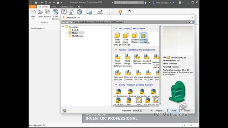Select am_din.dwg drawing template
Image resolution: width=228 pixels, height=128 pixels.
pos(130,93)
